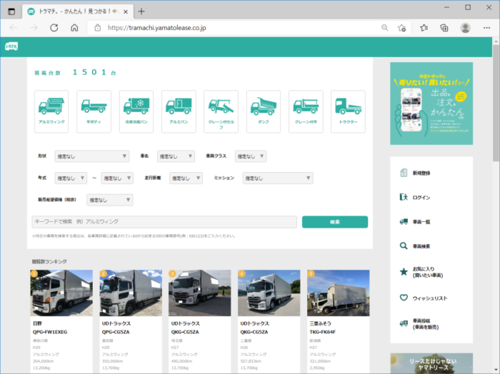Click the QKG-CG5ZA 埼玉県 model text
Screen dimensions: 500x374
[x=185, y=332]
